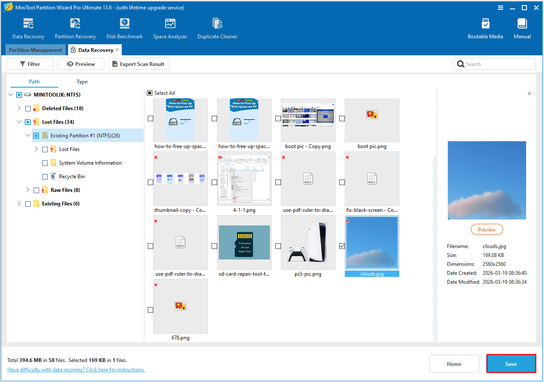Uncheck the clouds.jpg file checkbox
This screenshot has height=382, width=544.
(x=342, y=246)
